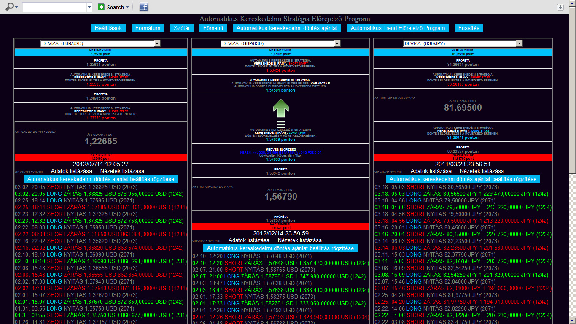The height and width of the screenshot is (324, 576).
Task: Select row 01.31. 03:55 SHORT ZÁRÁS 1,35750
Action: [x=101, y=315]
